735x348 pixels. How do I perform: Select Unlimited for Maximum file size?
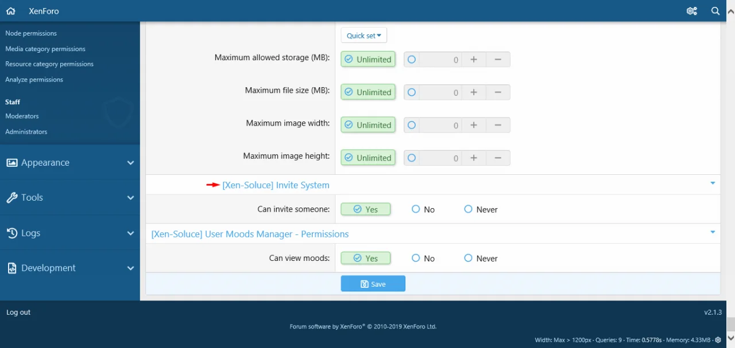click(368, 92)
